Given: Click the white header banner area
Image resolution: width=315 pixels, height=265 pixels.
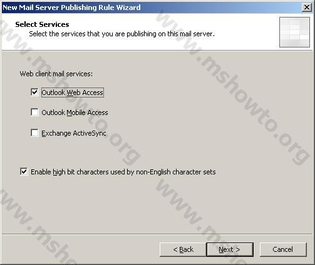Looking at the screenshot, I should coord(140,32).
